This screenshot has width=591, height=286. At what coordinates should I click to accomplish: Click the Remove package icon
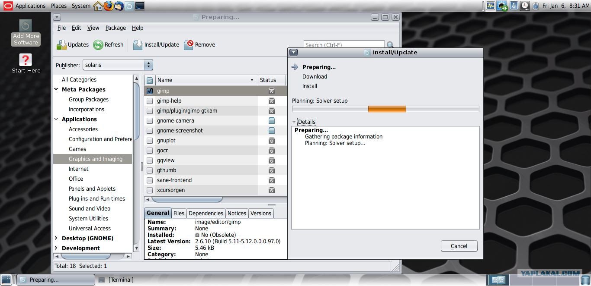[189, 45]
